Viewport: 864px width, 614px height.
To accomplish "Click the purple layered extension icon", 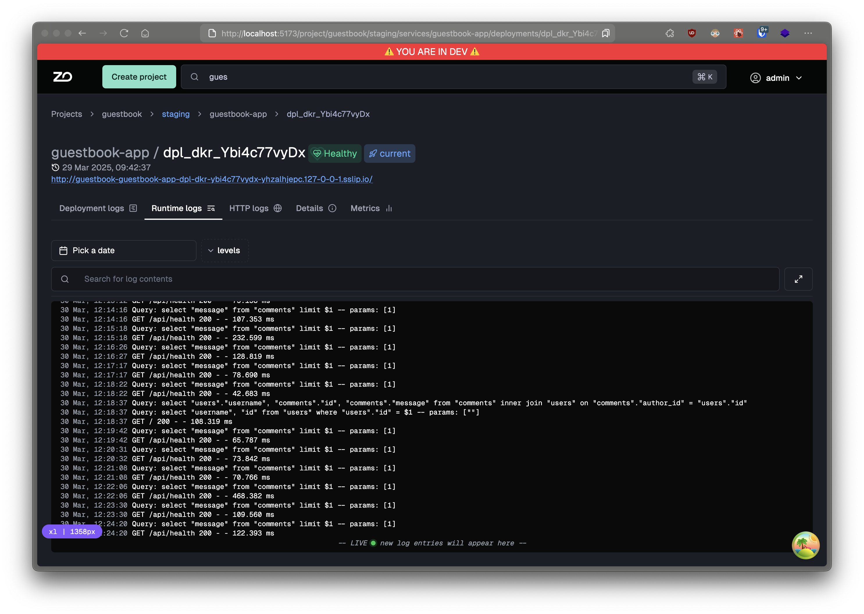I will [785, 33].
